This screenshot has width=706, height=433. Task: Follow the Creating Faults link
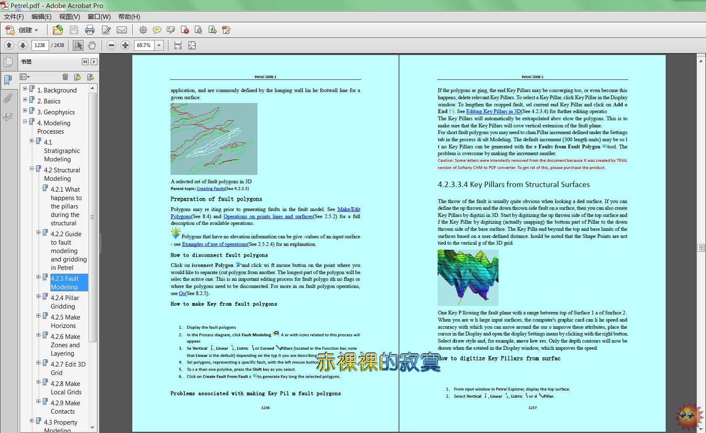pyautogui.click(x=211, y=189)
